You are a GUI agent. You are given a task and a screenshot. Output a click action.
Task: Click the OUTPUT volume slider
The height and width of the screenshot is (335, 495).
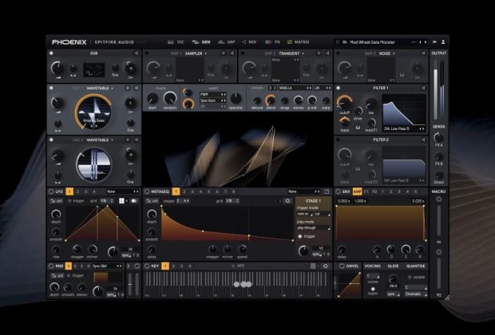pos(436,90)
